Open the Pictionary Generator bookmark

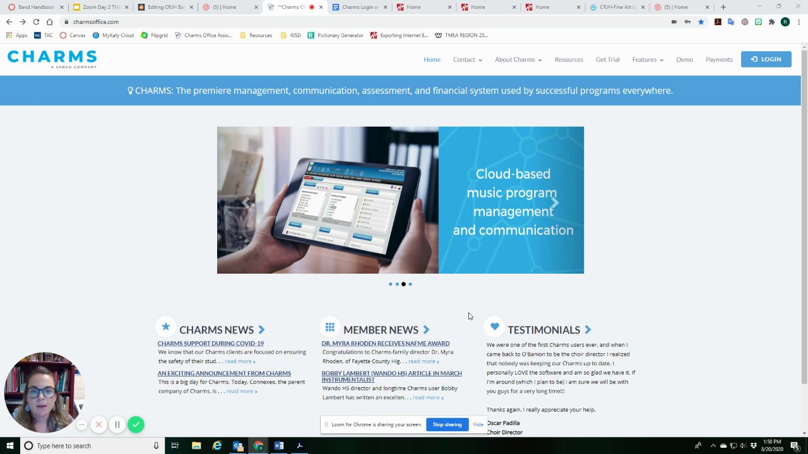pyautogui.click(x=335, y=35)
